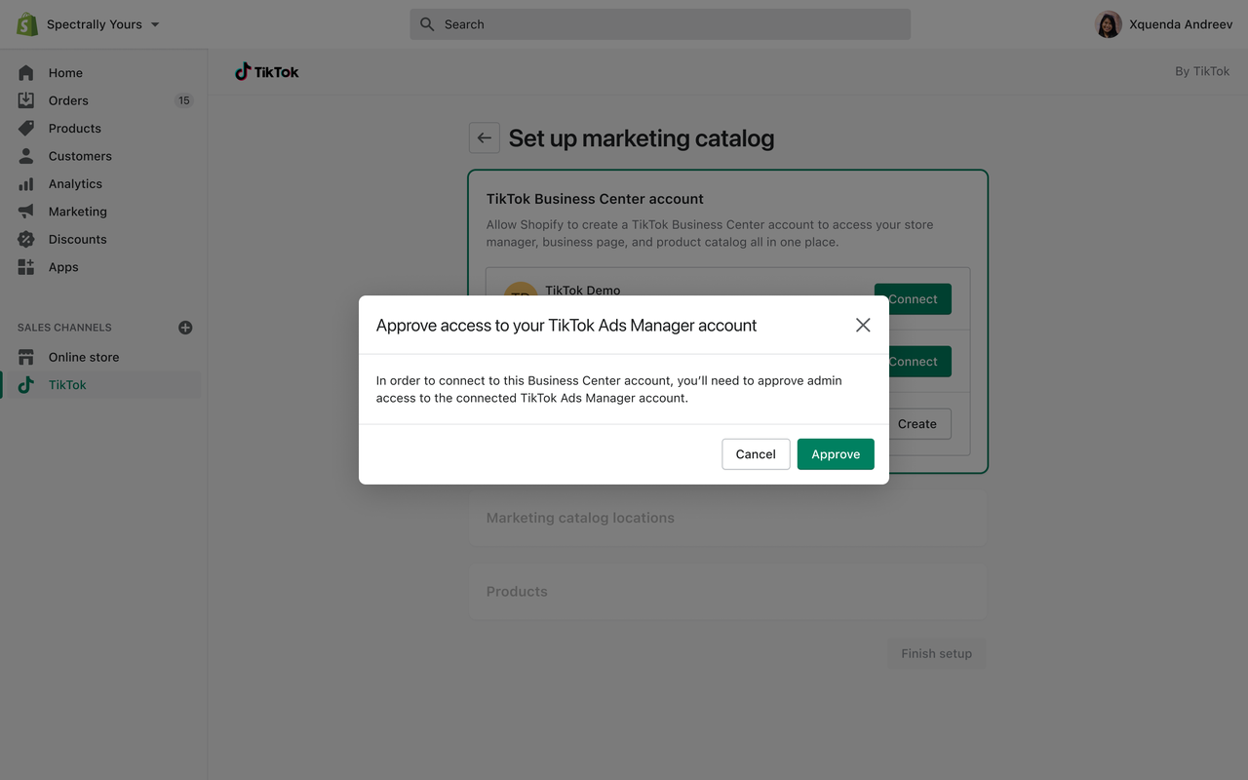Click the TikTok icon in the sidebar

[x=26, y=385]
